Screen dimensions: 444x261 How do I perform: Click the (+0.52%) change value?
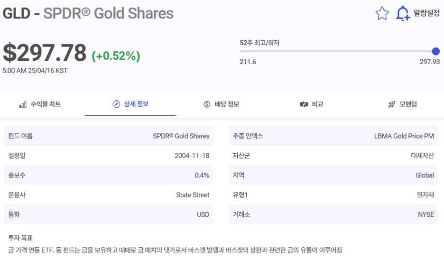(116, 56)
